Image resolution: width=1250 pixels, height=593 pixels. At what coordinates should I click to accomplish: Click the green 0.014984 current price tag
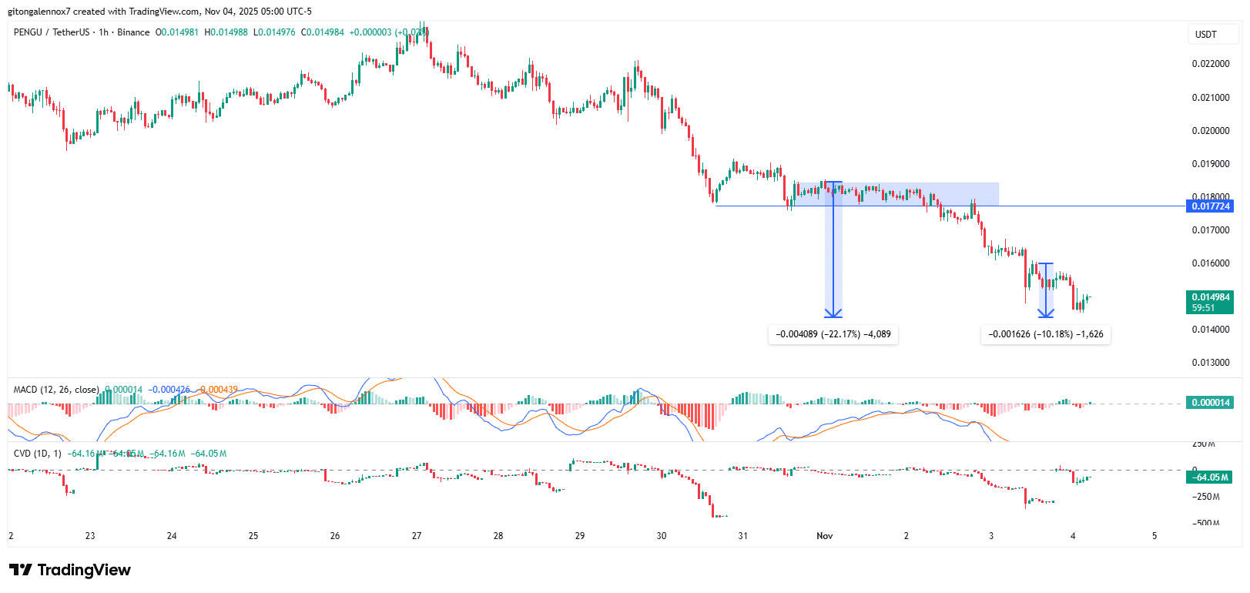pyautogui.click(x=1210, y=302)
